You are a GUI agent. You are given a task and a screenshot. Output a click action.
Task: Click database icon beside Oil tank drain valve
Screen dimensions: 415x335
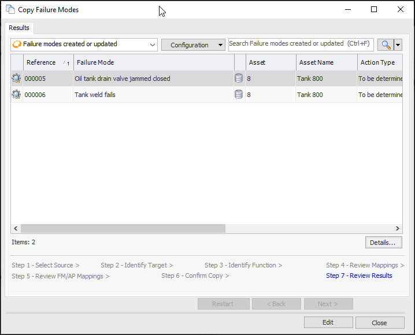point(239,79)
